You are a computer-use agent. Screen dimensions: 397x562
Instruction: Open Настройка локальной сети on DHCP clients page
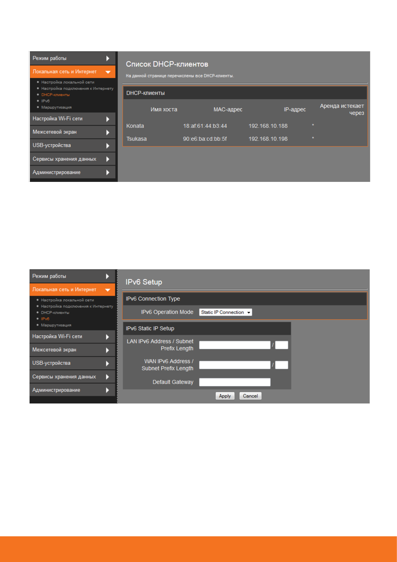tap(68, 82)
